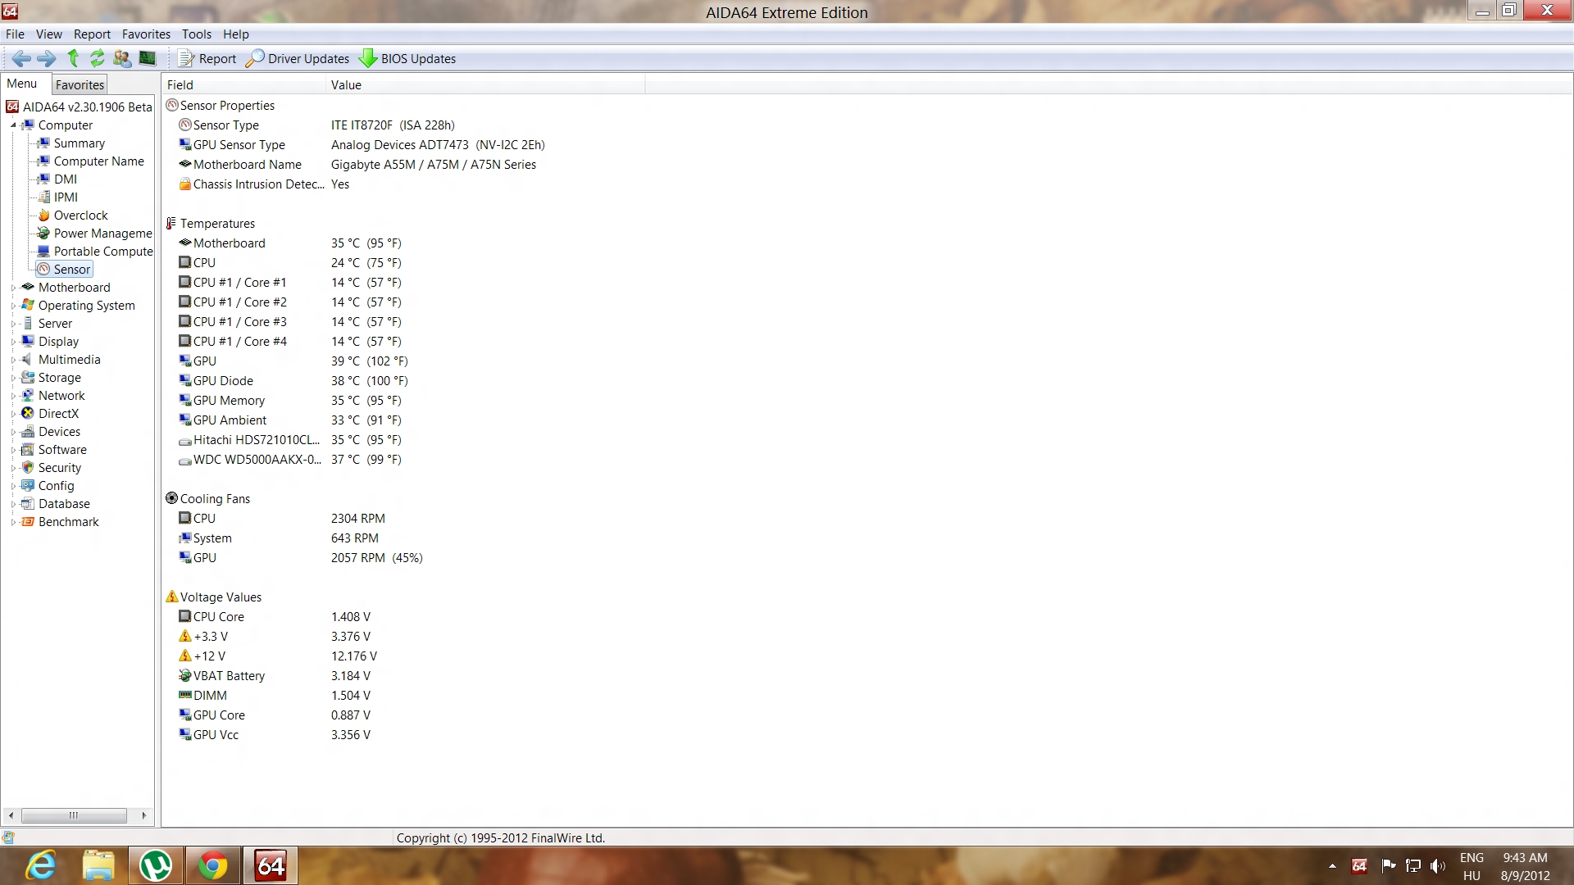
Task: Click the Back navigation arrow
Action: tap(22, 58)
